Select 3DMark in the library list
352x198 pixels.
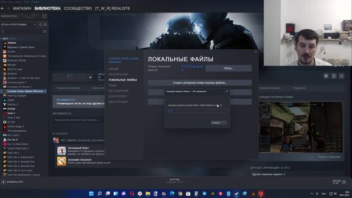pos(12,43)
